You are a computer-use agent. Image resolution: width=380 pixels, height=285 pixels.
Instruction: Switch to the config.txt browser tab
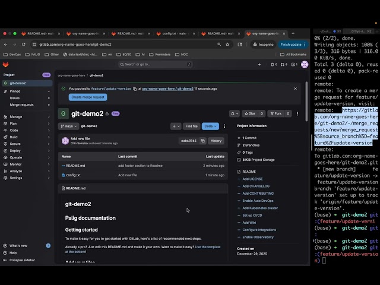[x=176, y=33]
